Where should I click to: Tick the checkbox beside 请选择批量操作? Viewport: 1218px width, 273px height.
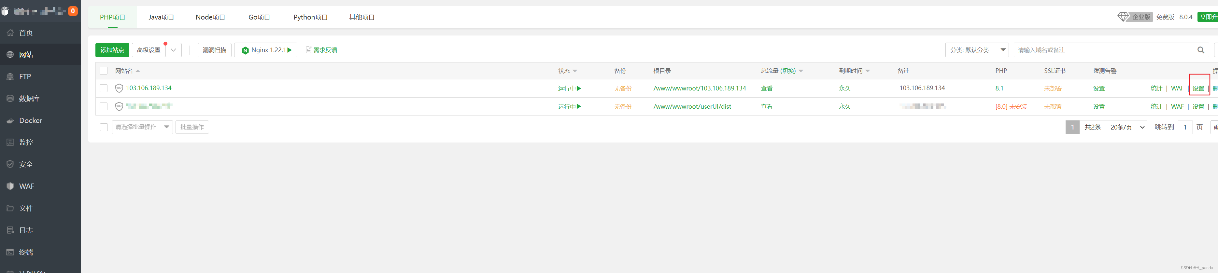tap(104, 127)
